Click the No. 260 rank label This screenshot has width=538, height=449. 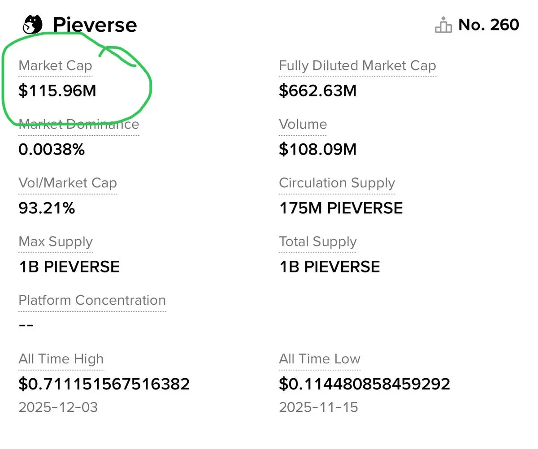[x=489, y=25]
